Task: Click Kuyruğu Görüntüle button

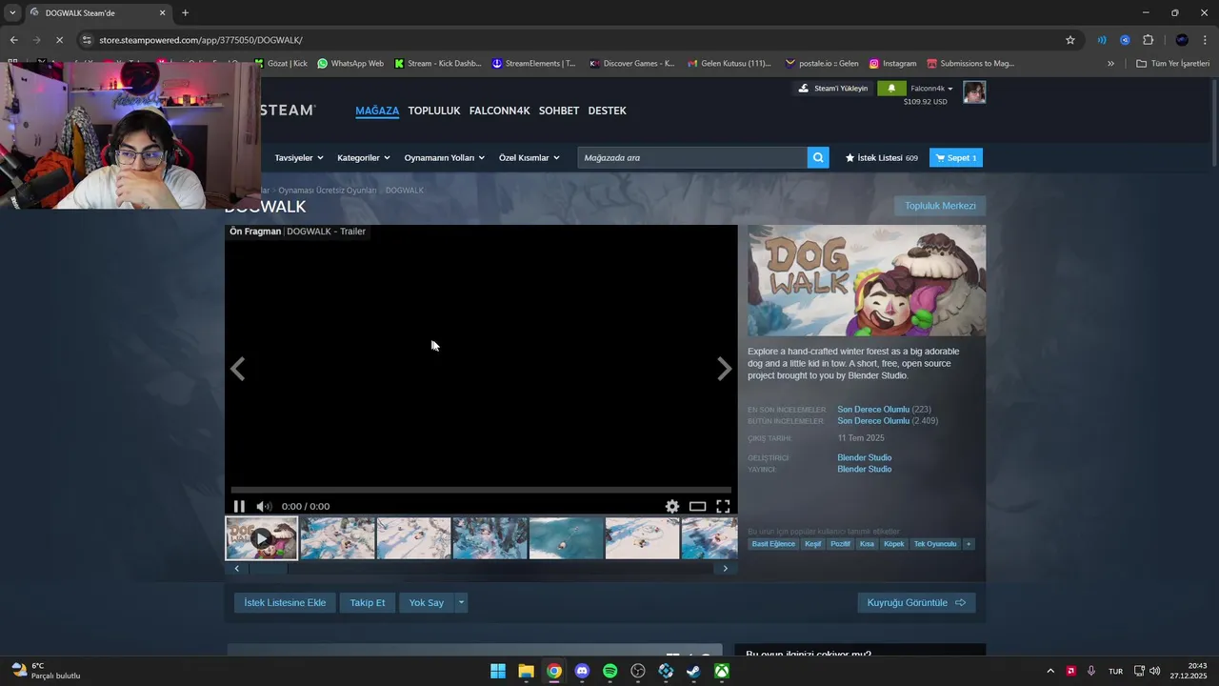Action: [x=916, y=602]
